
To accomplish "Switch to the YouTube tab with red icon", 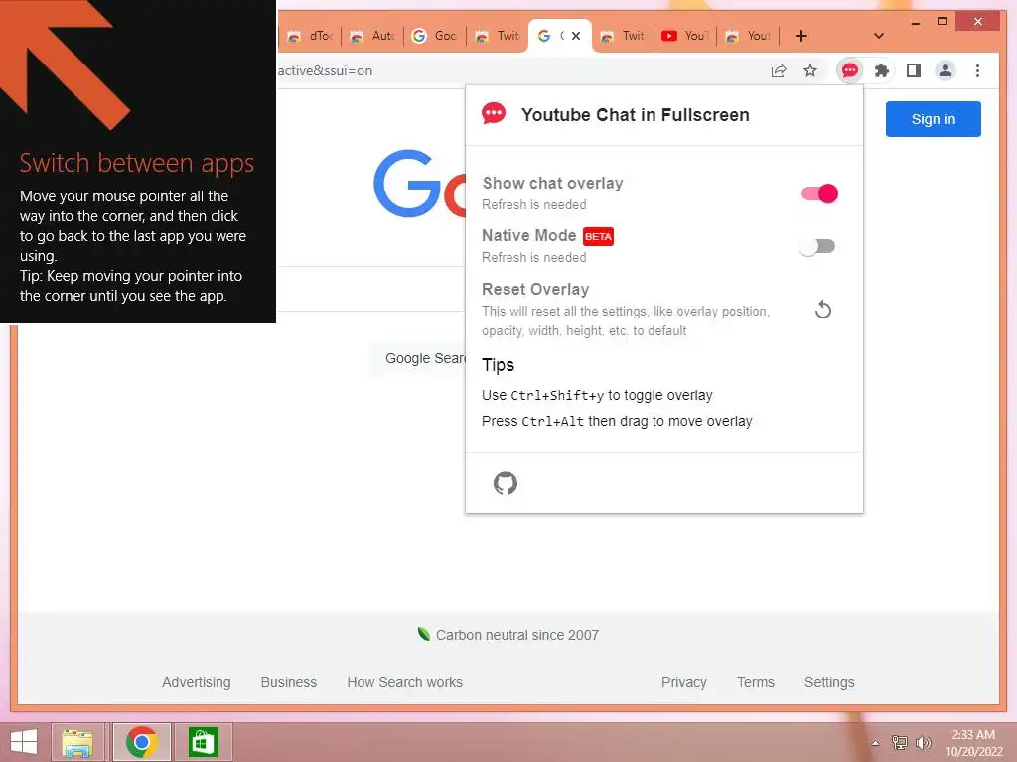I will 685,36.
